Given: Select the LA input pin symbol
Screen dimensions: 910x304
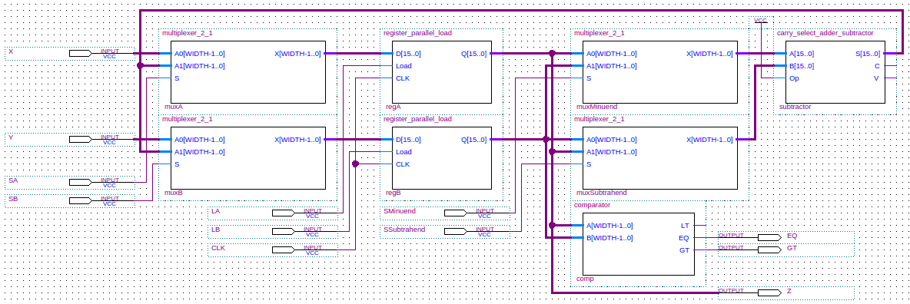Looking at the screenshot, I should (283, 213).
